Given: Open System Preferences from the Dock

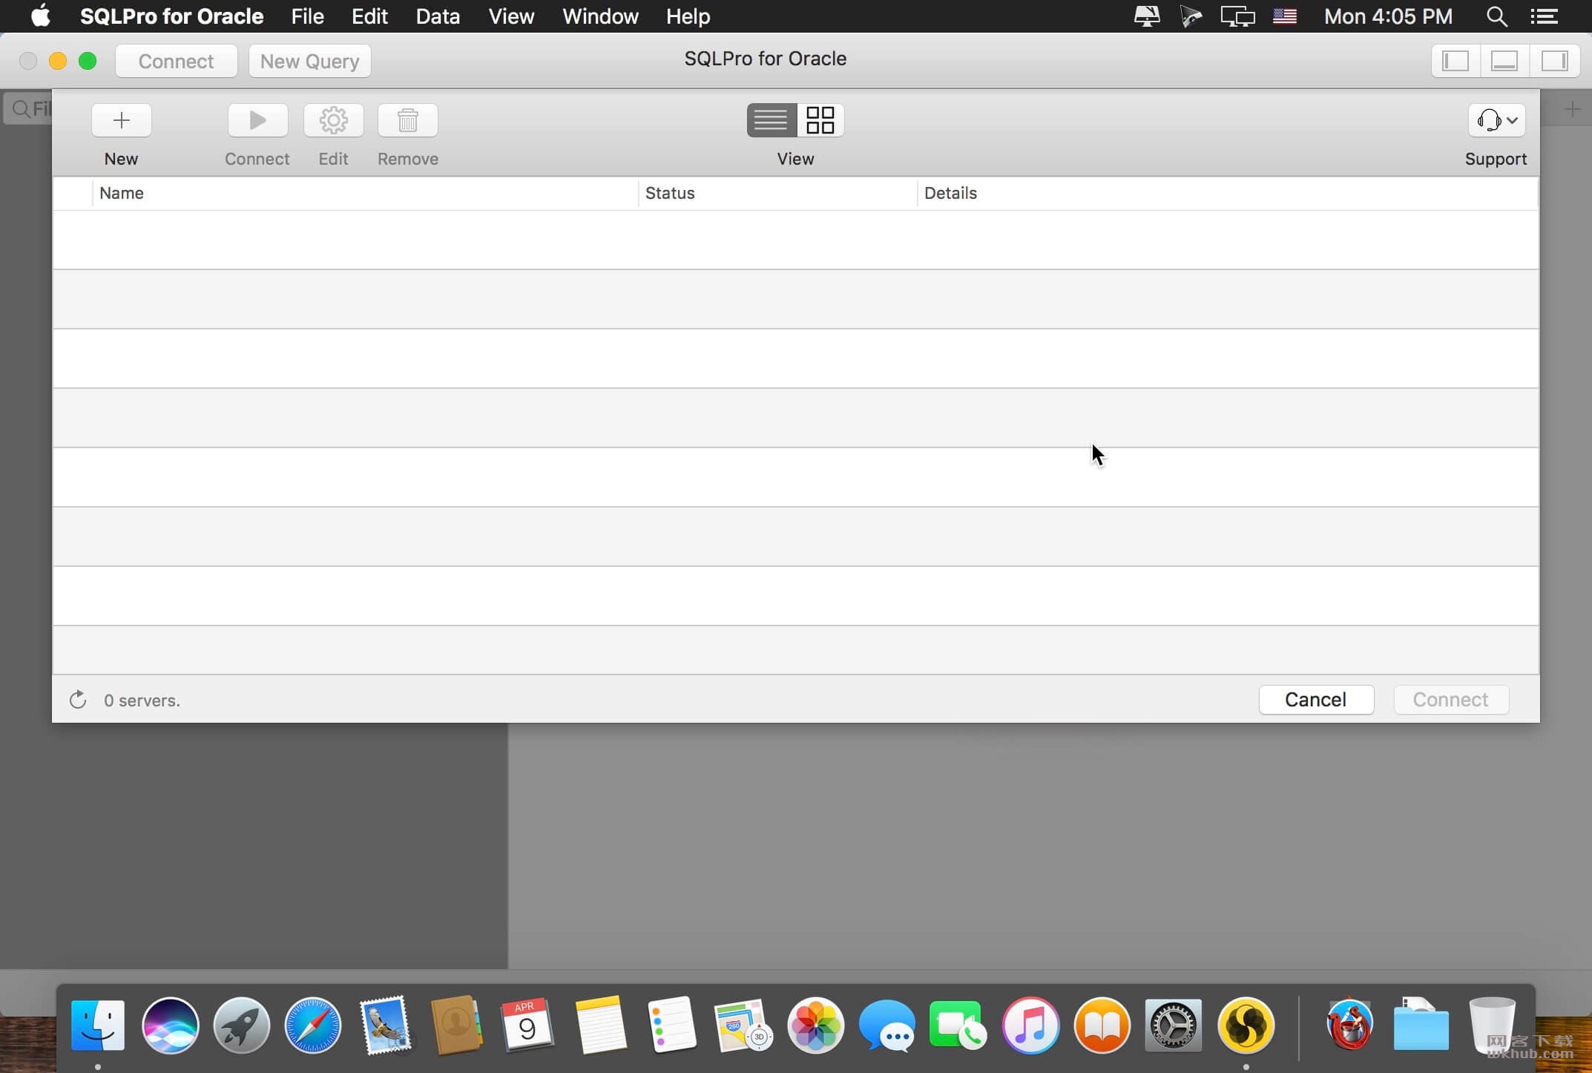Looking at the screenshot, I should (1174, 1026).
